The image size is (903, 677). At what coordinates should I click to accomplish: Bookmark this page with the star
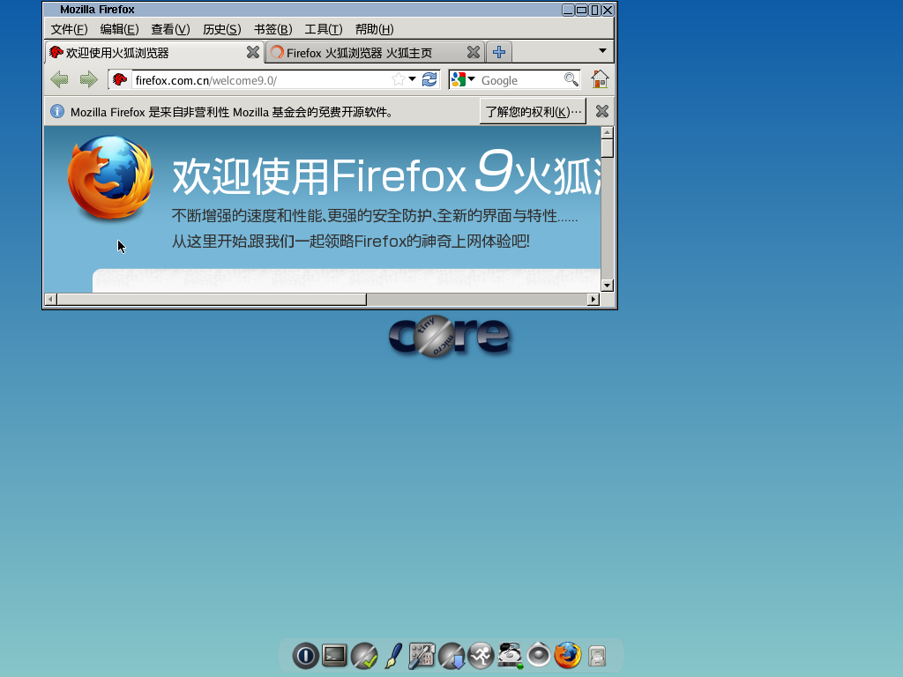coord(398,79)
